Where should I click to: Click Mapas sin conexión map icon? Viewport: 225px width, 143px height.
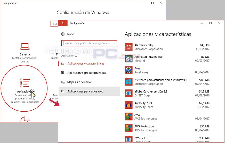pos(63,82)
